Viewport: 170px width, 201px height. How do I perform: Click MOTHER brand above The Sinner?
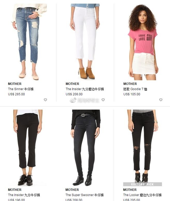tap(15, 84)
